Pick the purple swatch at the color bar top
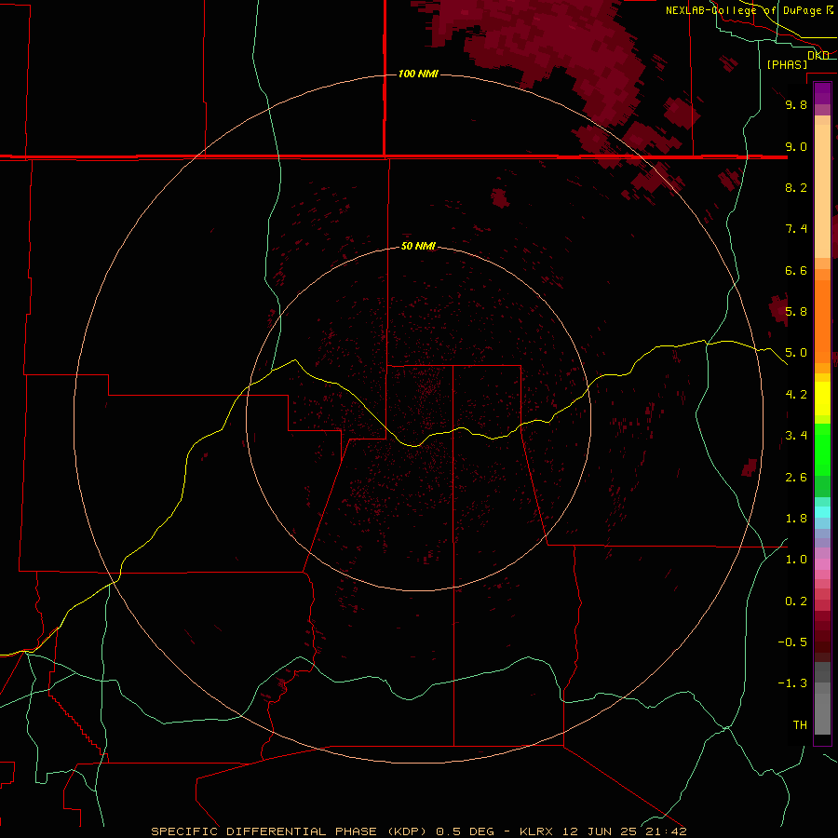 pyautogui.click(x=822, y=93)
